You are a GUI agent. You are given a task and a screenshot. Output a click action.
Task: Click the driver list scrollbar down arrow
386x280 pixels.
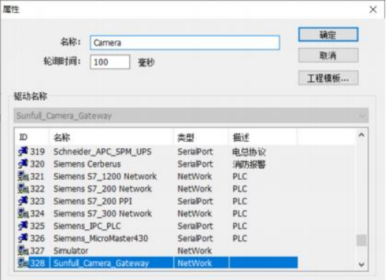coord(362,265)
